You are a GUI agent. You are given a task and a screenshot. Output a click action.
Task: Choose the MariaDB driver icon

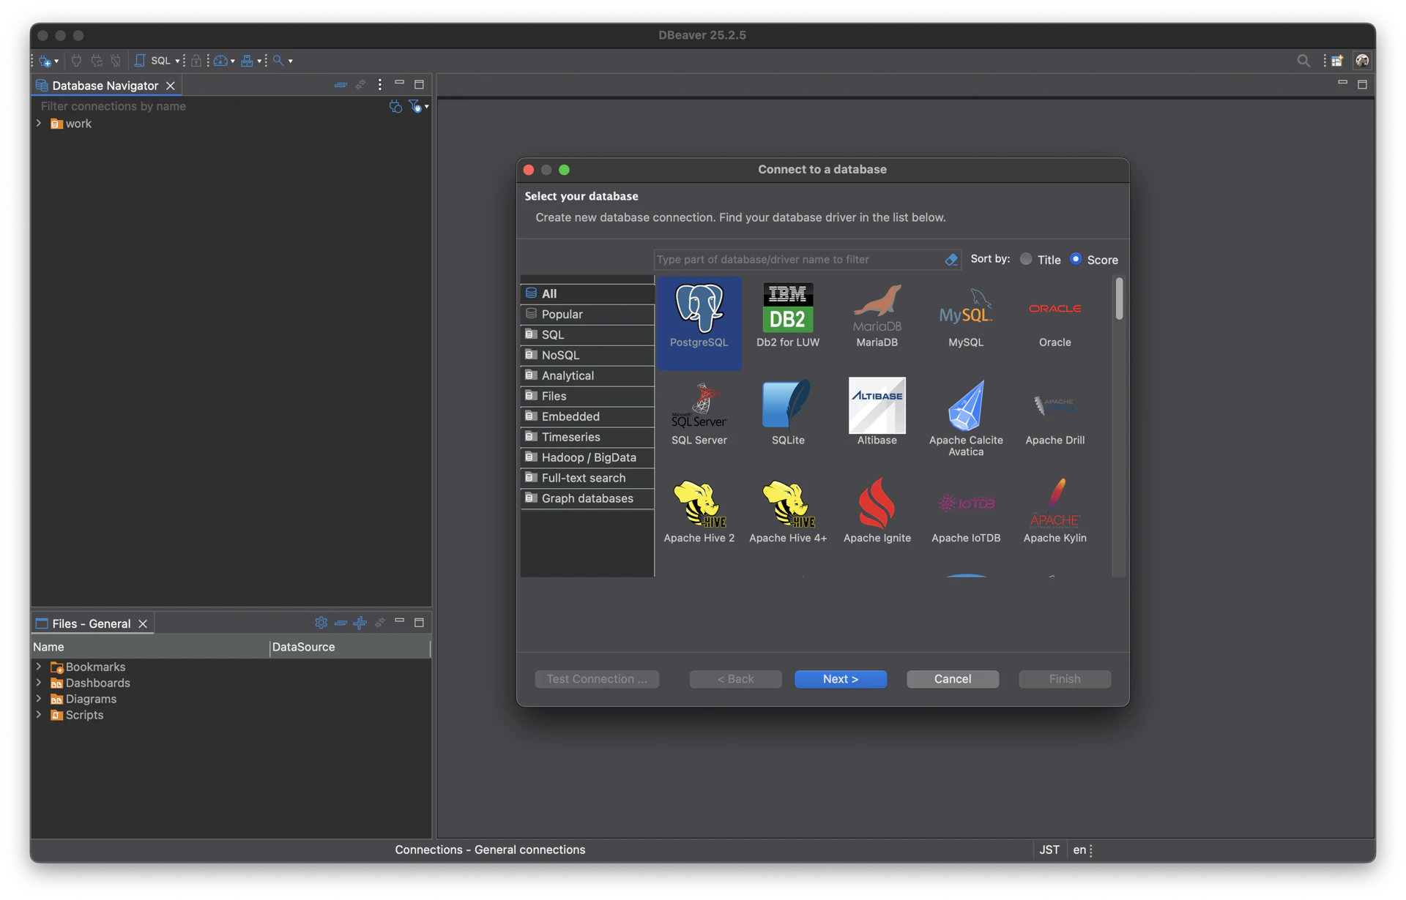pos(877,316)
